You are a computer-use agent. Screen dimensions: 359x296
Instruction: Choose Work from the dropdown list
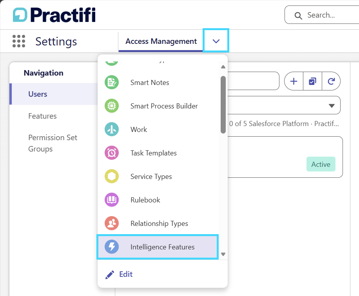[158, 130]
